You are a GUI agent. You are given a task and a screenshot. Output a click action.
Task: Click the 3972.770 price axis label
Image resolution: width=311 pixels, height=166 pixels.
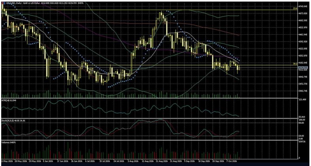(x=303, y=84)
